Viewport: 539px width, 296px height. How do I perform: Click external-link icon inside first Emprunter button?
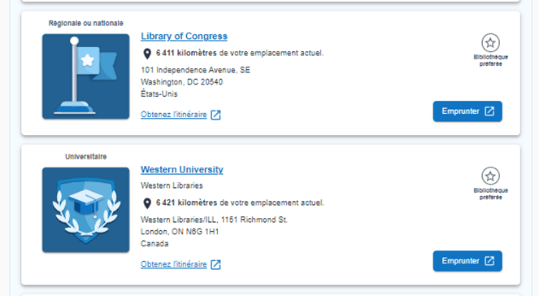489,111
